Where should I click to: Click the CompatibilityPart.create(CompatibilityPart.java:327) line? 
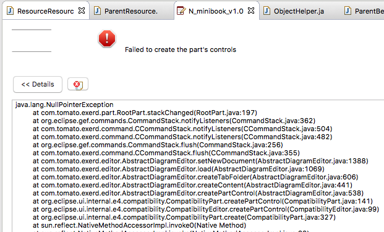click(x=184, y=218)
